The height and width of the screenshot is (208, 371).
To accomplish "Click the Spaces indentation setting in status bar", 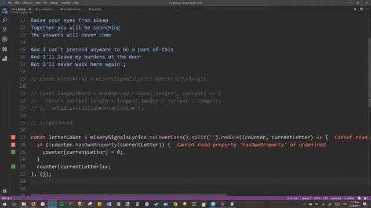I will (307, 198).
